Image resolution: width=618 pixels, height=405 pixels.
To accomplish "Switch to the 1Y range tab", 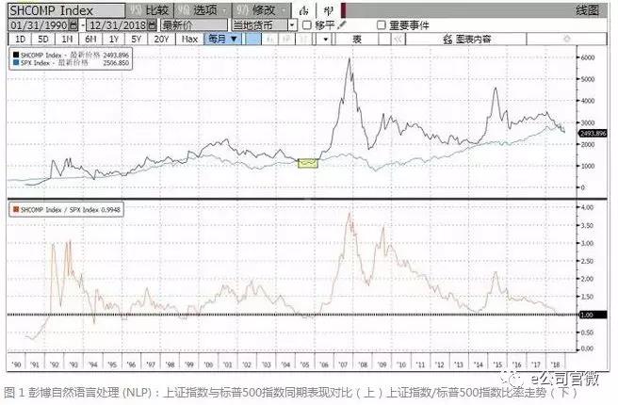I will point(113,39).
